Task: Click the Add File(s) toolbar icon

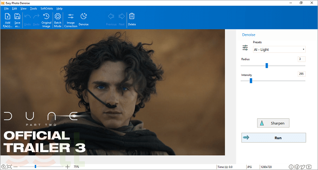Action: (8, 19)
